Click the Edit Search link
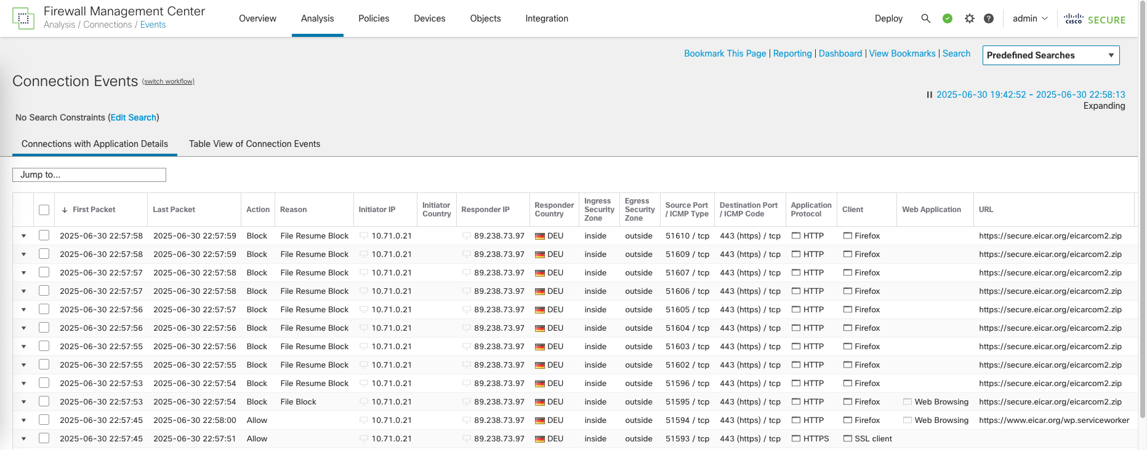Image resolution: width=1147 pixels, height=450 pixels. [133, 117]
